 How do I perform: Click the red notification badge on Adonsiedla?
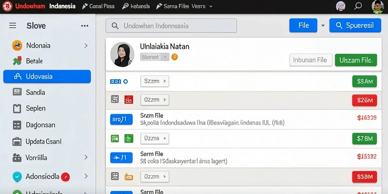coord(65,177)
